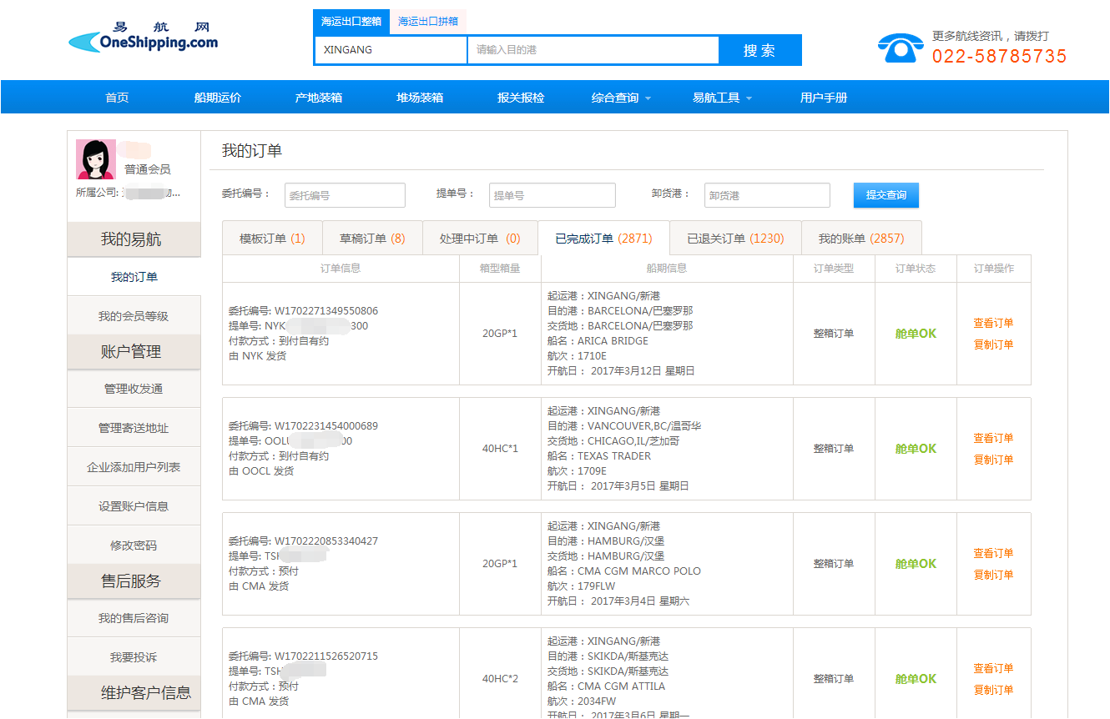
Task: Open 堆场装箱 in the navigation bar
Action: (x=420, y=98)
